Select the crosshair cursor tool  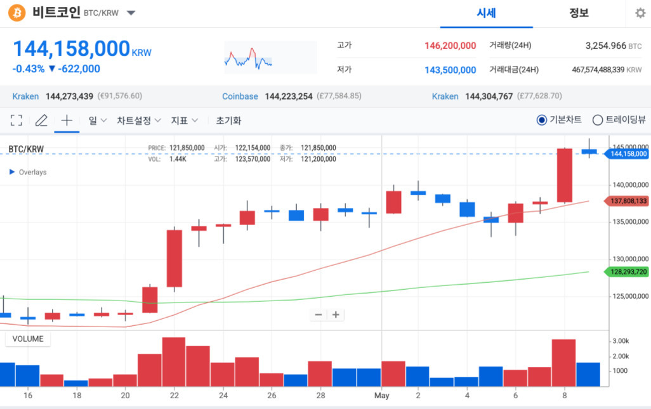67,120
